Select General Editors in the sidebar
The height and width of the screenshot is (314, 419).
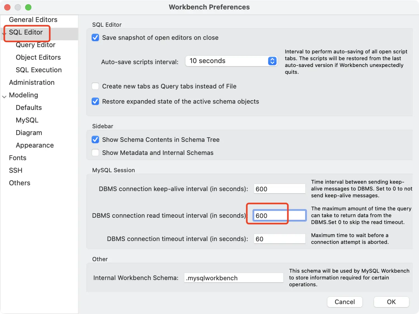33,20
